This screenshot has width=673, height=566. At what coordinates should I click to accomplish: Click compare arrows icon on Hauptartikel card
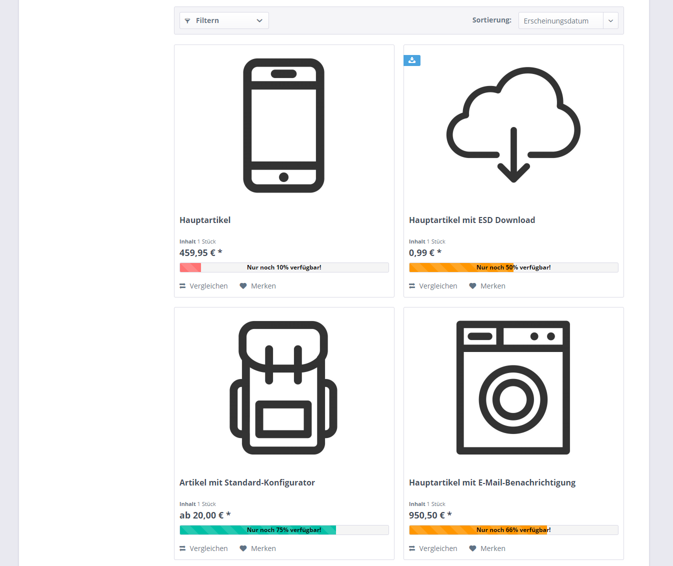pos(182,286)
